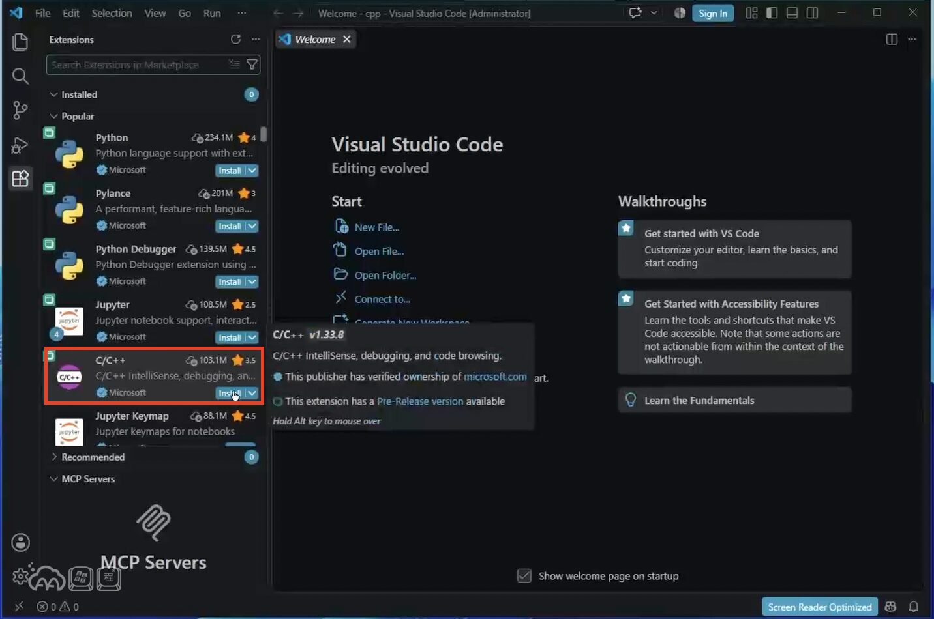Clear extensions search results icon
Image resolution: width=934 pixels, height=619 pixels.
tap(234, 65)
